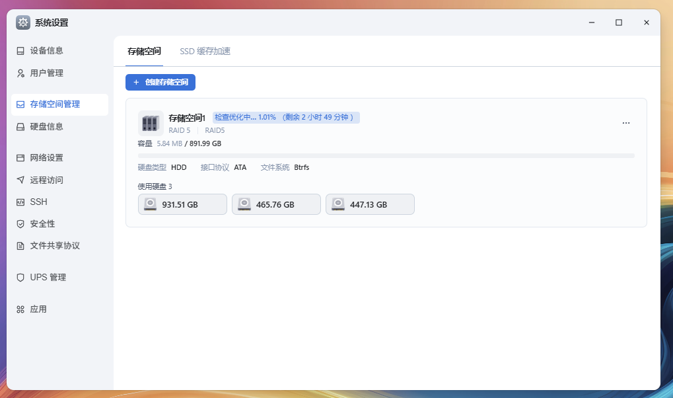Select the 931.51 GB disk chip

tap(182, 205)
